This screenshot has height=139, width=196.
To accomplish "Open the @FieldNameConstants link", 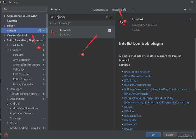I will 137,76.
